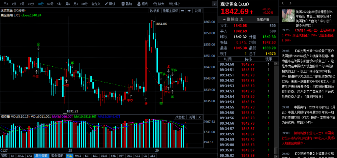The image size is (337, 158).
Task: Click the 卖出 price 1843.05
Action: coord(240,26)
